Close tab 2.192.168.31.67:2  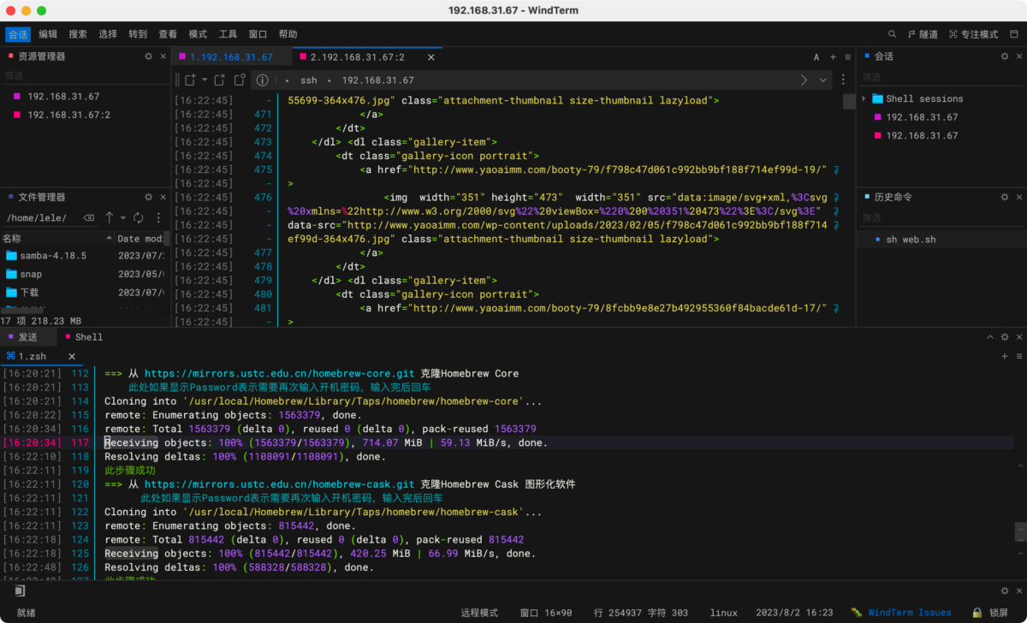(431, 57)
